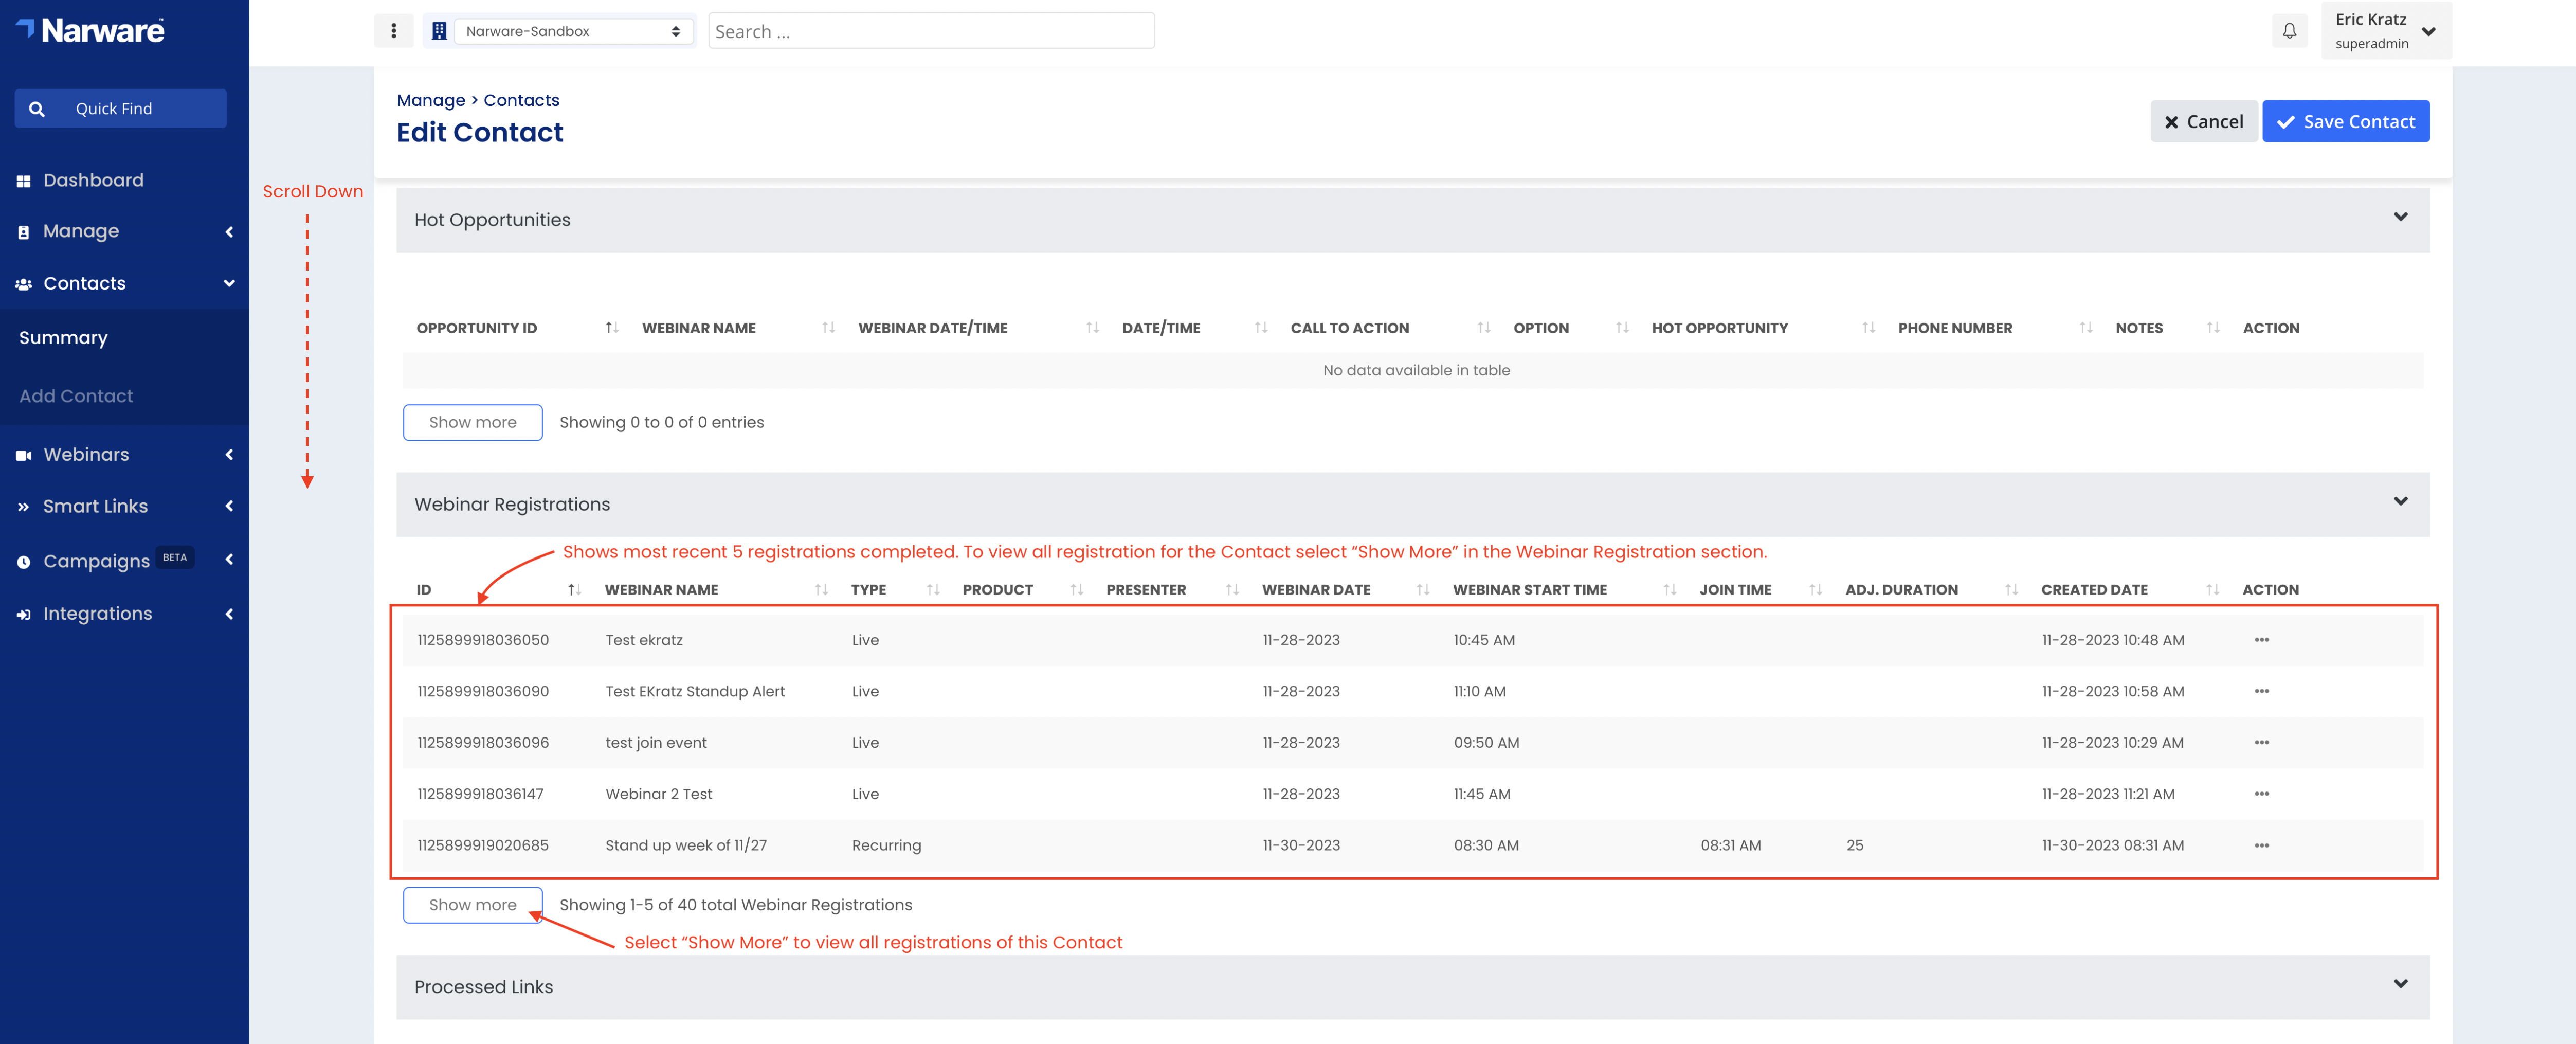The height and width of the screenshot is (1044, 2576).
Task: Sort by Presenter column arrows
Action: 1232,590
